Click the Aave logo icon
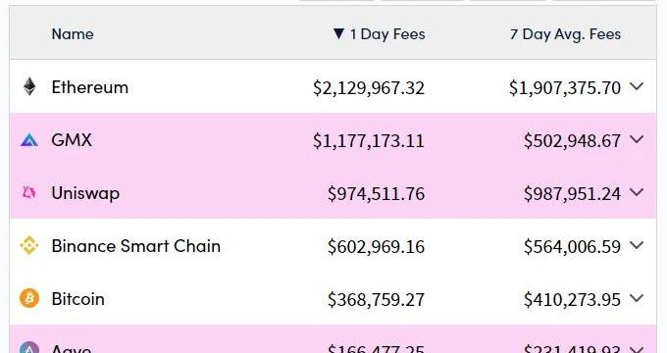 click(x=29, y=347)
